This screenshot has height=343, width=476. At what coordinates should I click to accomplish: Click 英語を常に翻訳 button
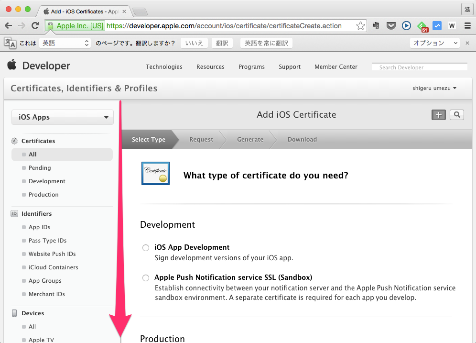tap(266, 43)
